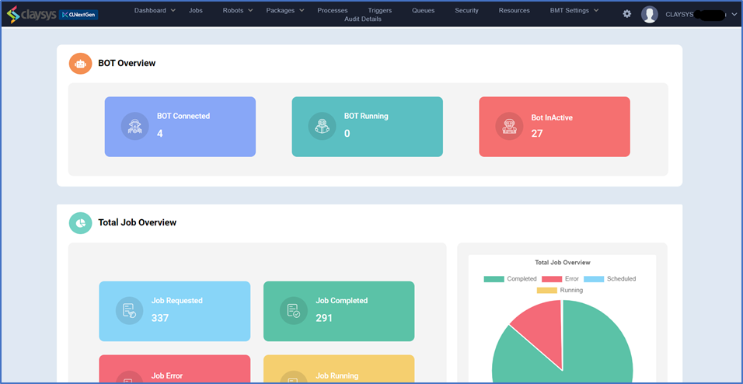Click the Total Job Overview chart title
Image resolution: width=743 pixels, height=384 pixels.
coord(563,262)
